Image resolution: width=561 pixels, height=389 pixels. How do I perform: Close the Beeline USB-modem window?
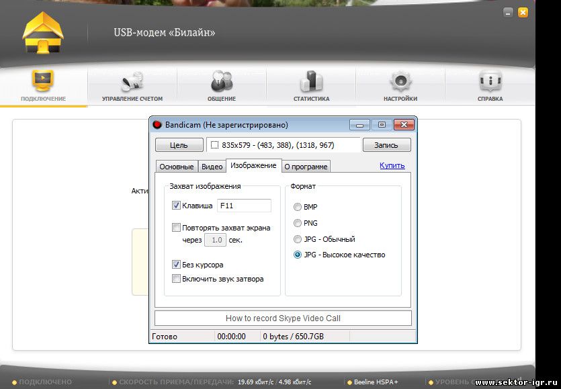coord(523,13)
